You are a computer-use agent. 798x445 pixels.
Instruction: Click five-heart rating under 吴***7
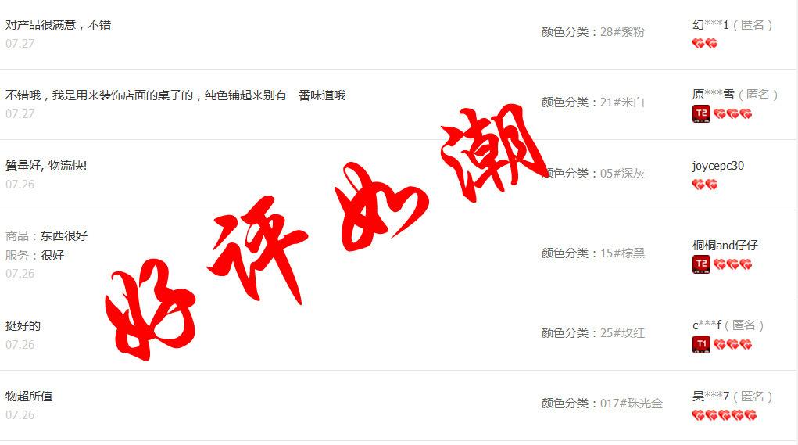tap(725, 415)
